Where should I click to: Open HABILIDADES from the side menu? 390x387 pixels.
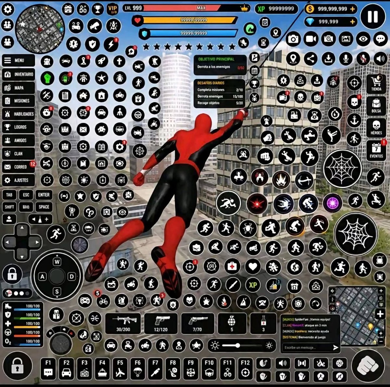pos(19,114)
